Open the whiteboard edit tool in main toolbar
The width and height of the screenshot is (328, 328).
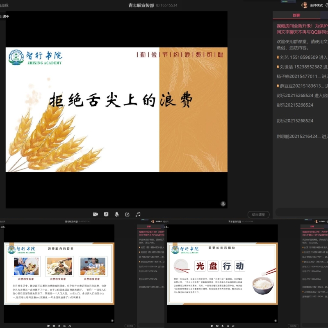[128, 214]
